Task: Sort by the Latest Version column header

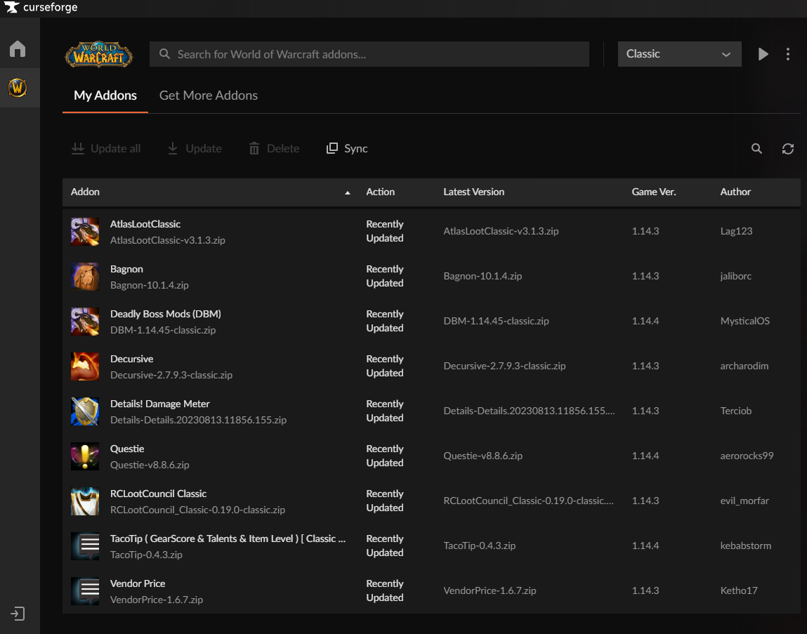Action: click(474, 192)
